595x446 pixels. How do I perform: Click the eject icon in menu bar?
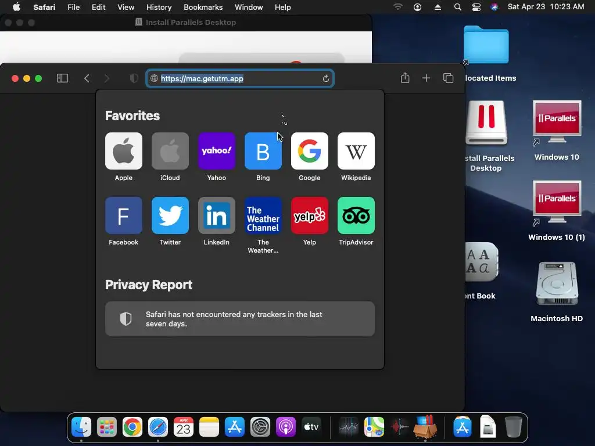point(438,7)
